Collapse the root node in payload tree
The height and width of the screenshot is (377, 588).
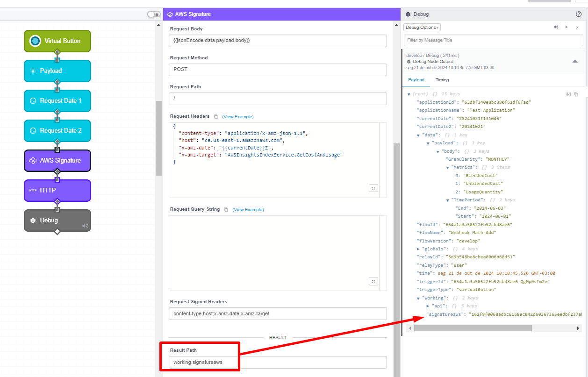[x=409, y=94]
